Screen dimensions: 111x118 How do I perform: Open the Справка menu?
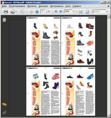[77, 6]
